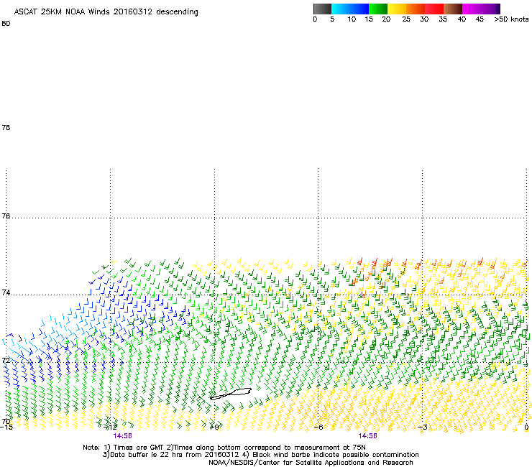Select the 74 latitude label
The image size is (532, 467).
[6, 292]
